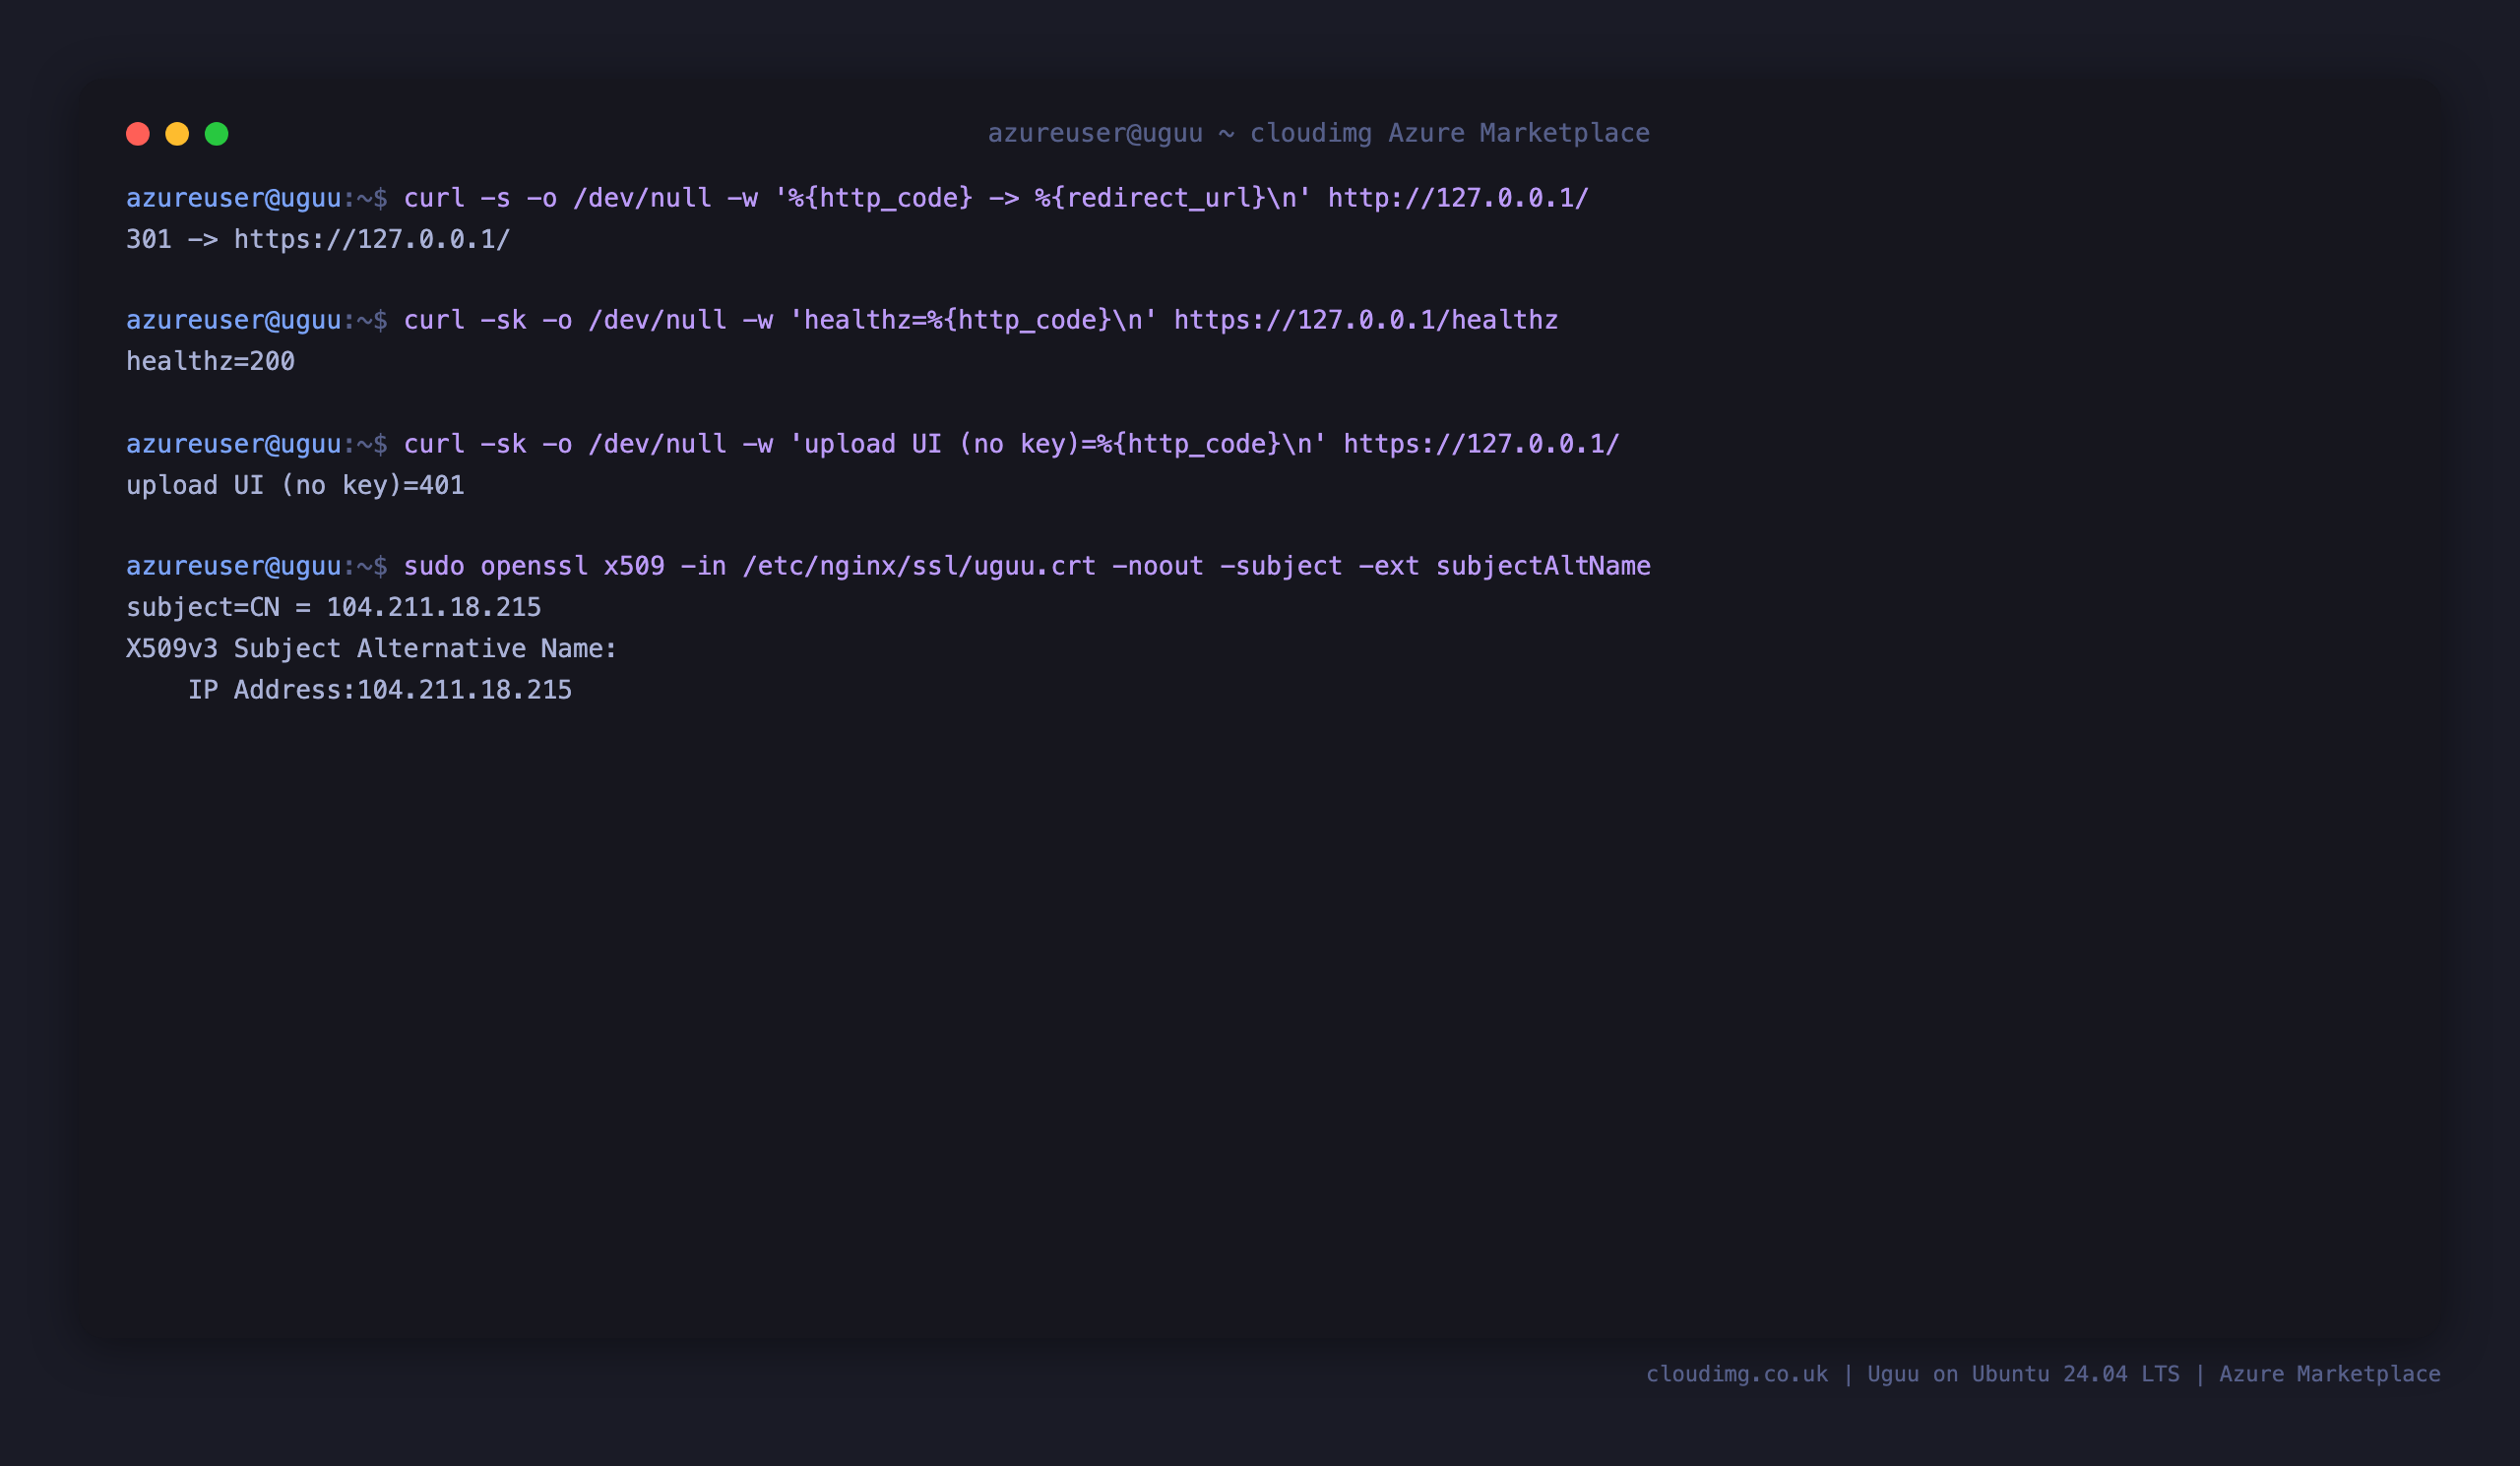Click the sudo openssl x509 command line
2520x1466 pixels.
pyautogui.click(x=888, y=566)
